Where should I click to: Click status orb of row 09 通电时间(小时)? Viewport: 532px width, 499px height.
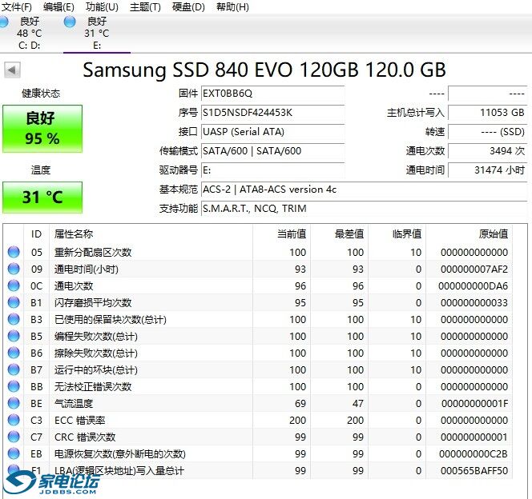pos(14,269)
